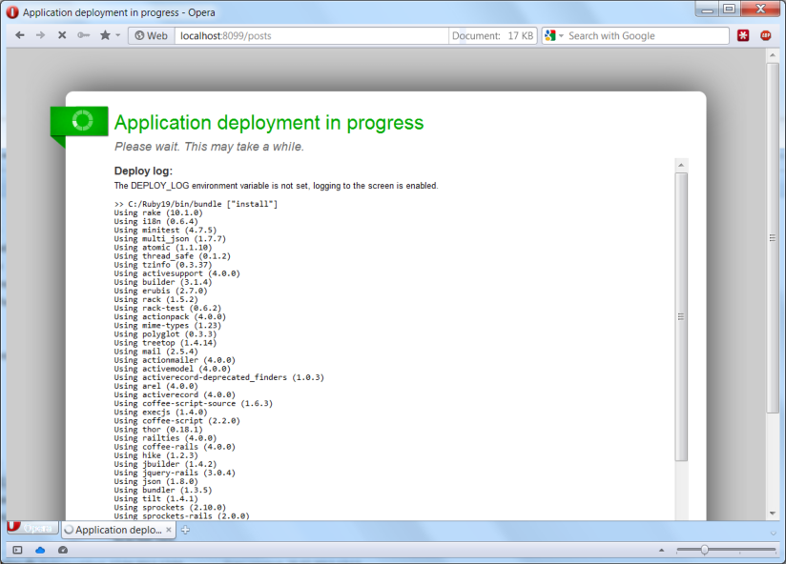The width and height of the screenshot is (786, 564).
Task: Click the Forward navigation arrow
Action: (x=40, y=35)
